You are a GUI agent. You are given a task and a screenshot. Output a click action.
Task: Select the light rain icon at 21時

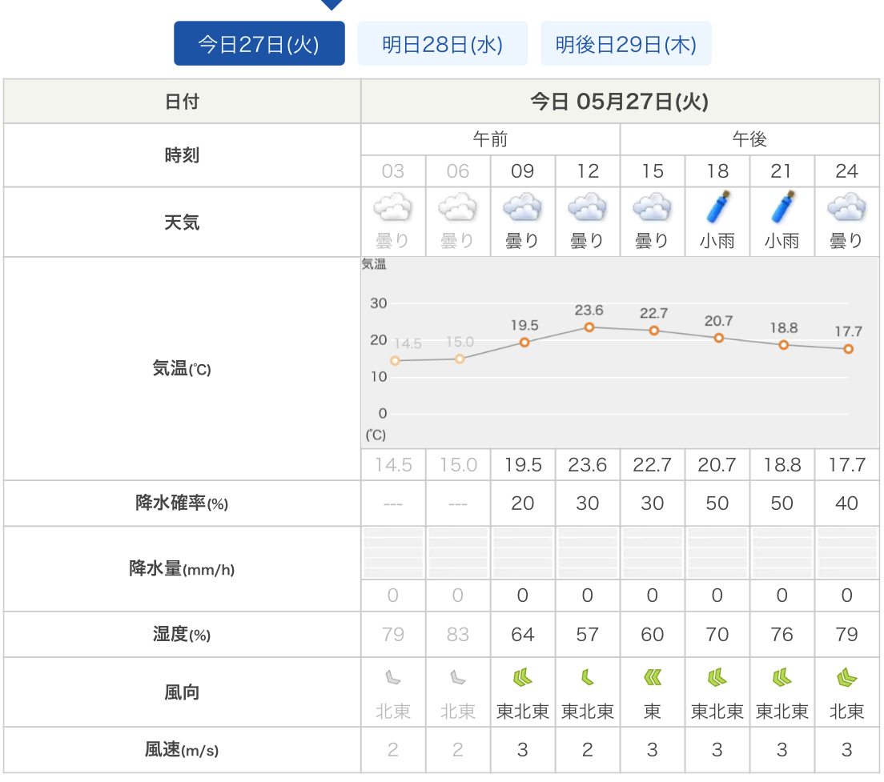coord(782,208)
